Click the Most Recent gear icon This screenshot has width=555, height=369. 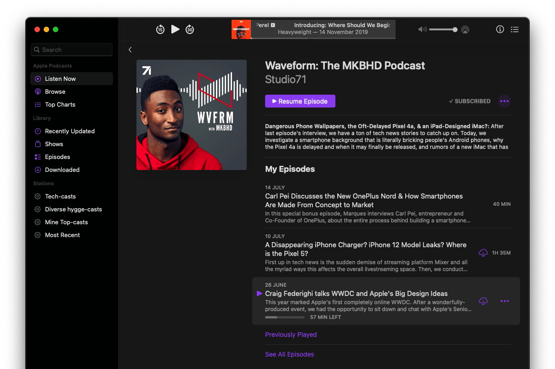[38, 235]
